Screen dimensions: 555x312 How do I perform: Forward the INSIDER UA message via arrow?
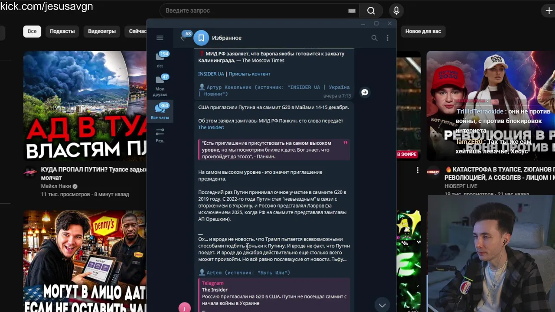click(365, 92)
